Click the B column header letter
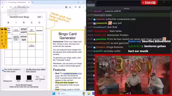 pos(8,22)
